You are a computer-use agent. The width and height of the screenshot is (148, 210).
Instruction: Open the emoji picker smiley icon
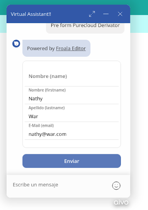click(116, 185)
